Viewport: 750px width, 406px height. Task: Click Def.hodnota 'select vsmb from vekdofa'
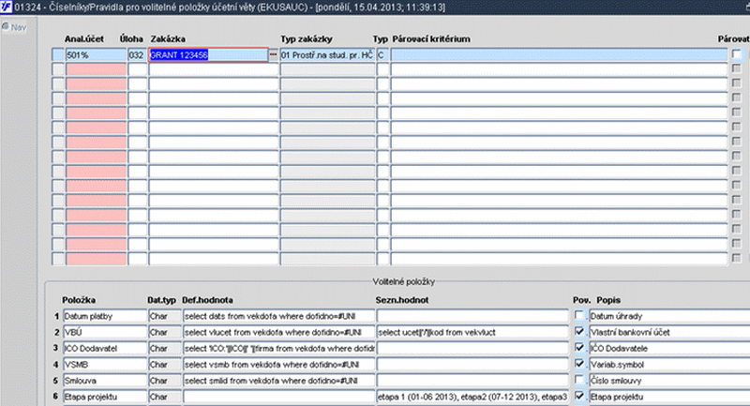(x=278, y=365)
